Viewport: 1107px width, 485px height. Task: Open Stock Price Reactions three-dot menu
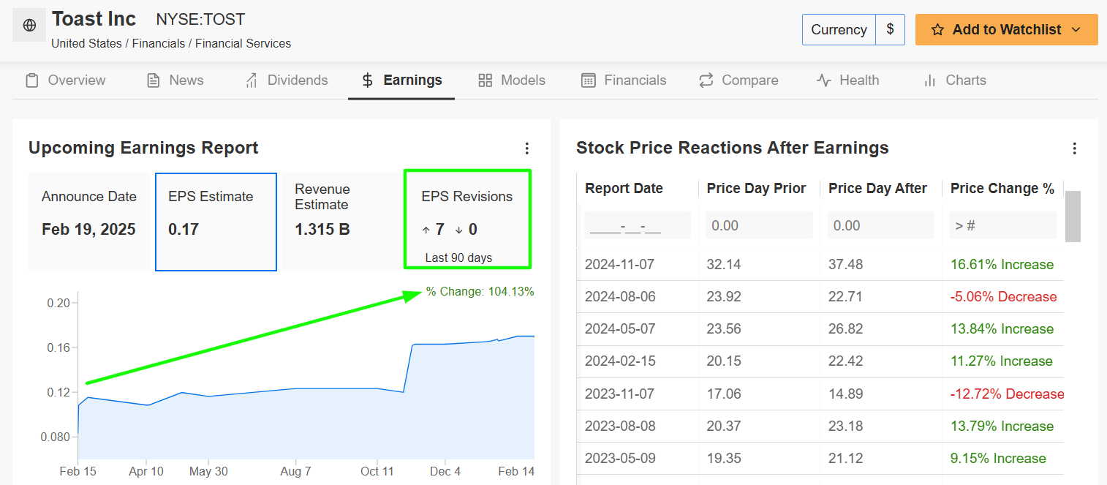[x=1074, y=148]
